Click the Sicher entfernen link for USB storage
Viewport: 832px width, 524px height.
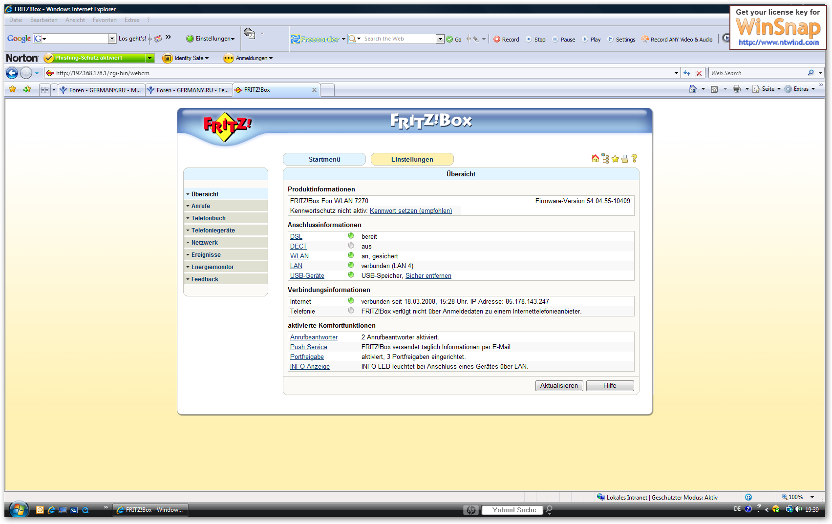pyautogui.click(x=428, y=276)
